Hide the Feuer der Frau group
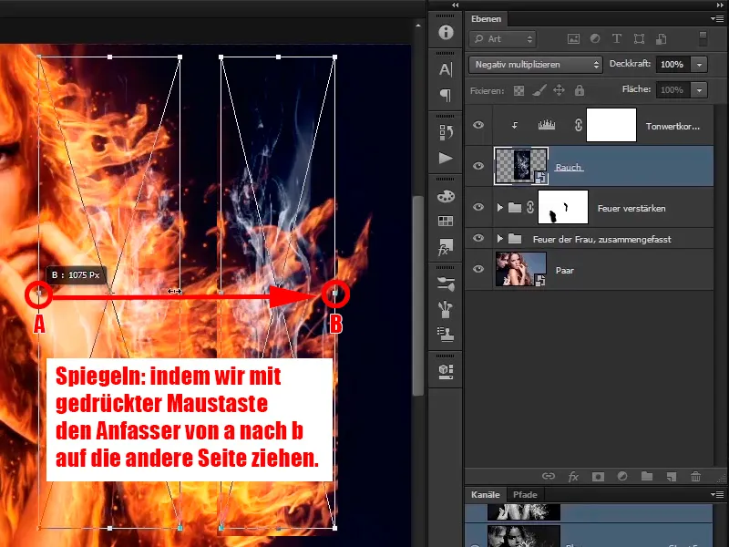 [478, 238]
